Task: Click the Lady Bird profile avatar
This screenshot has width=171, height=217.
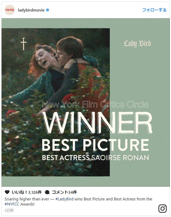Action: click(x=10, y=10)
